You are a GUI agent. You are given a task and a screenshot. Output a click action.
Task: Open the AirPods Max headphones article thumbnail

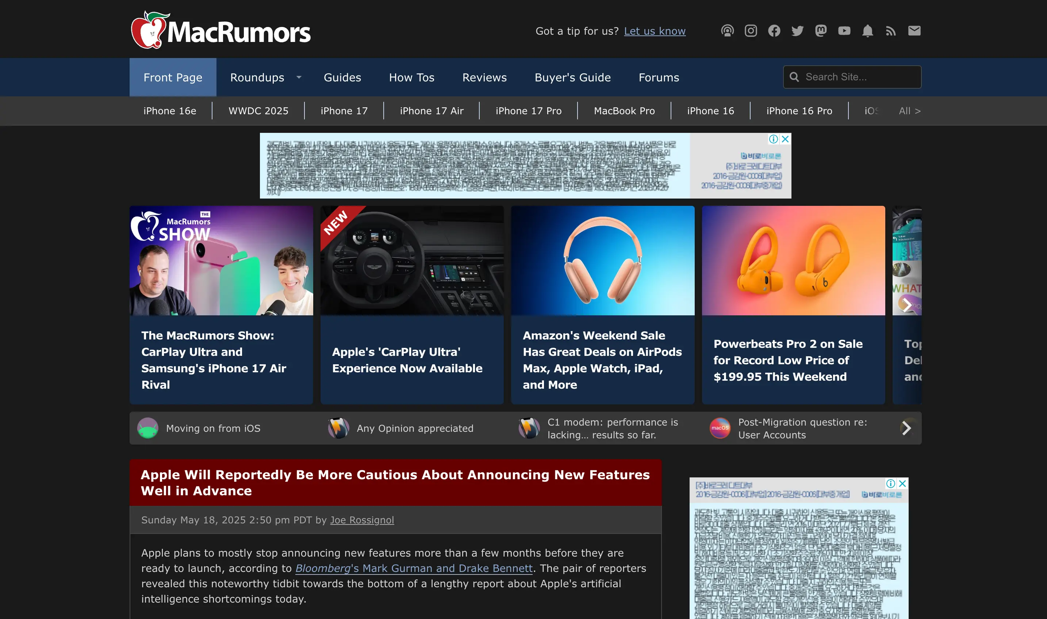(602, 261)
